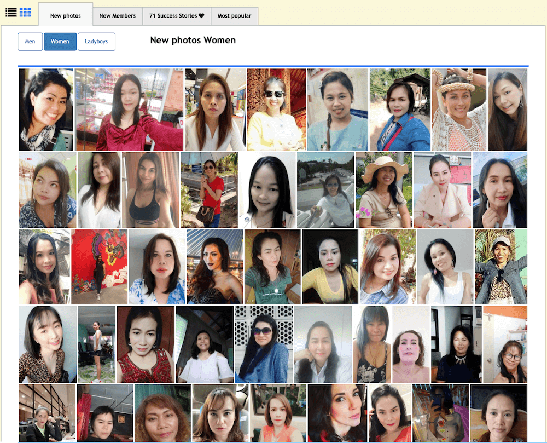Image resolution: width=547 pixels, height=443 pixels.
Task: Open photo of capped woman with outstretched arms
Action: point(501,267)
